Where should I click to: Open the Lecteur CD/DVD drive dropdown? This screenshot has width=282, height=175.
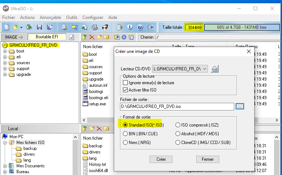click(180, 69)
